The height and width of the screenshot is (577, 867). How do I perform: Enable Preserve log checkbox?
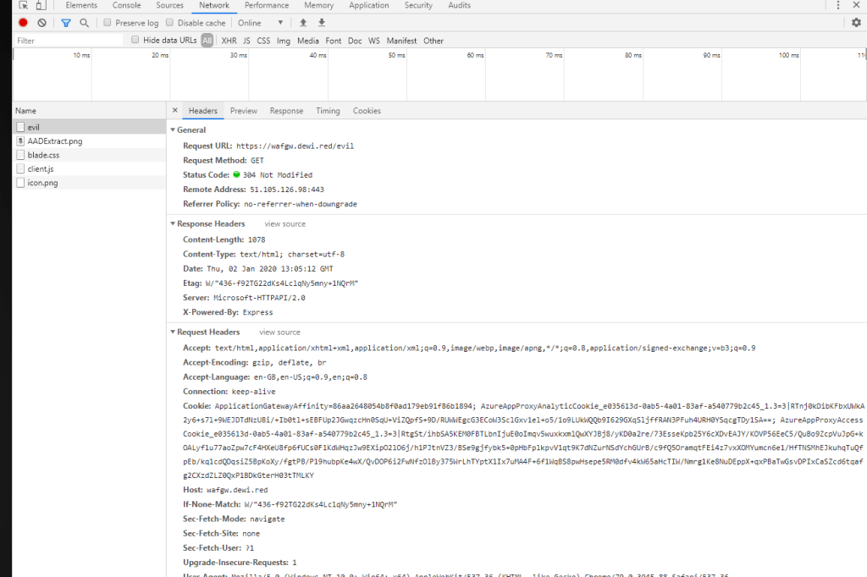tap(107, 23)
